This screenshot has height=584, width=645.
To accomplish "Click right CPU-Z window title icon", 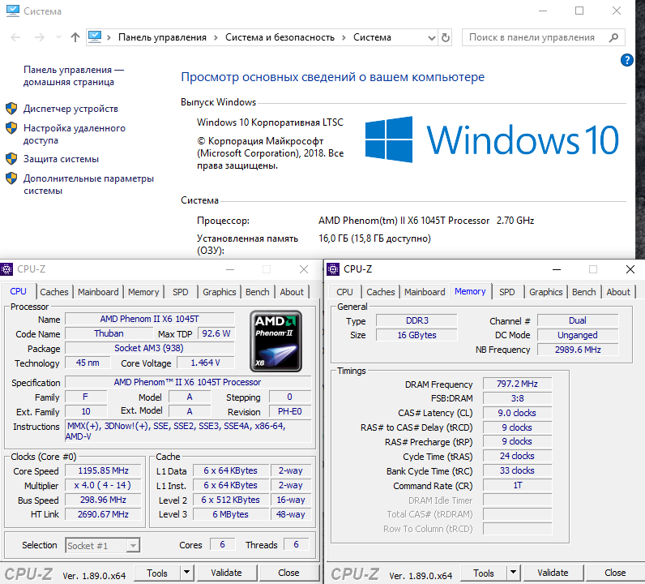I will click(x=333, y=269).
